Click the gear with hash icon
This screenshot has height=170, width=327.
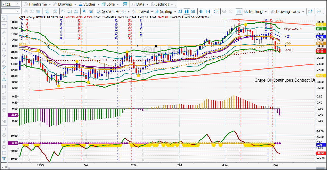(84, 11)
